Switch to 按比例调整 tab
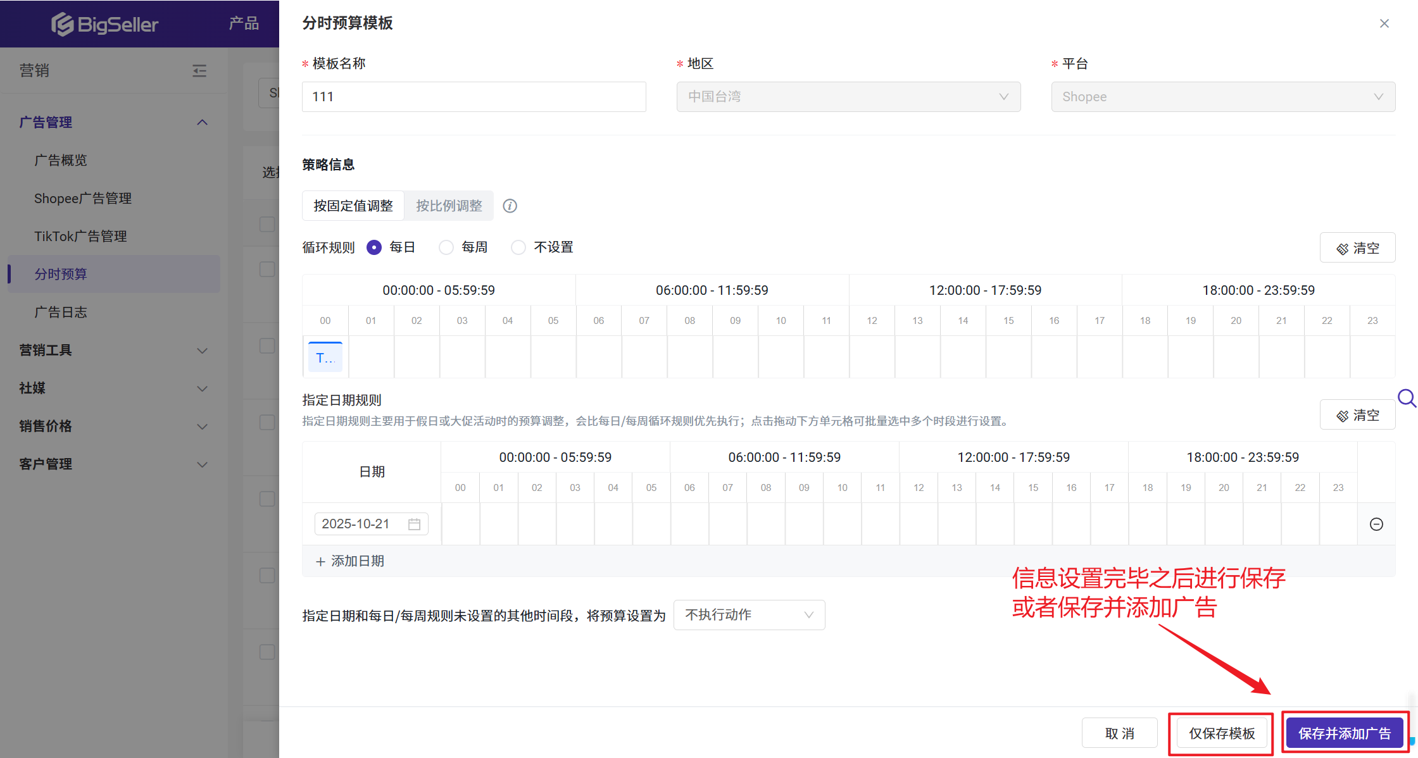 [449, 206]
